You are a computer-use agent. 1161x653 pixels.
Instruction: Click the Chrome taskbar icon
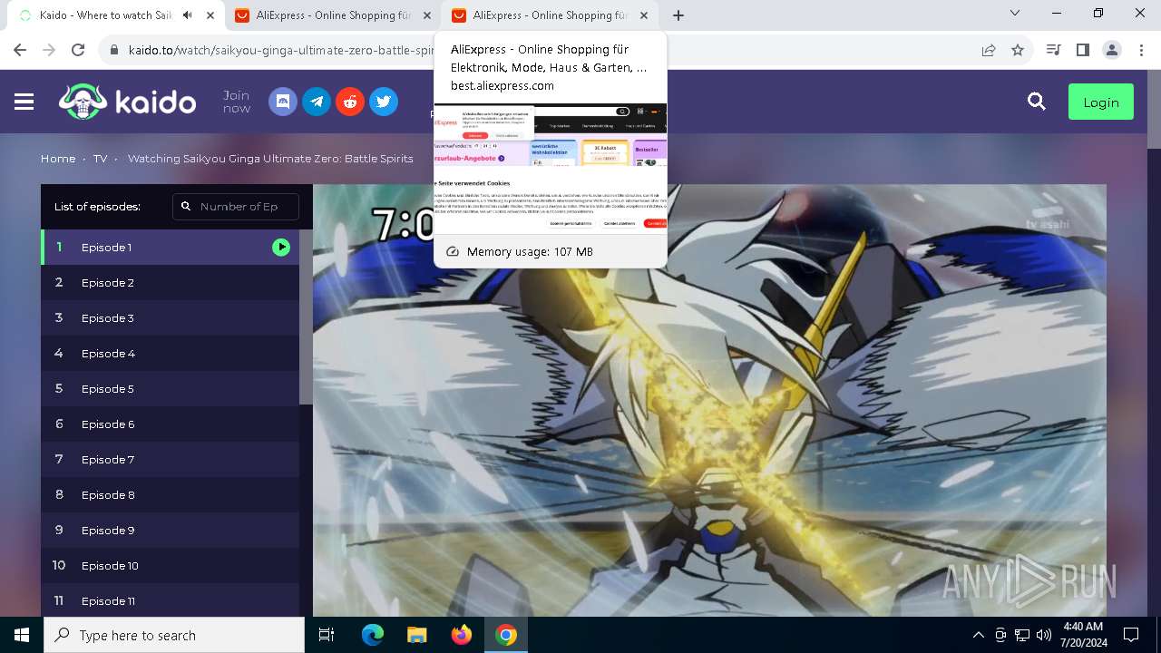tap(506, 635)
